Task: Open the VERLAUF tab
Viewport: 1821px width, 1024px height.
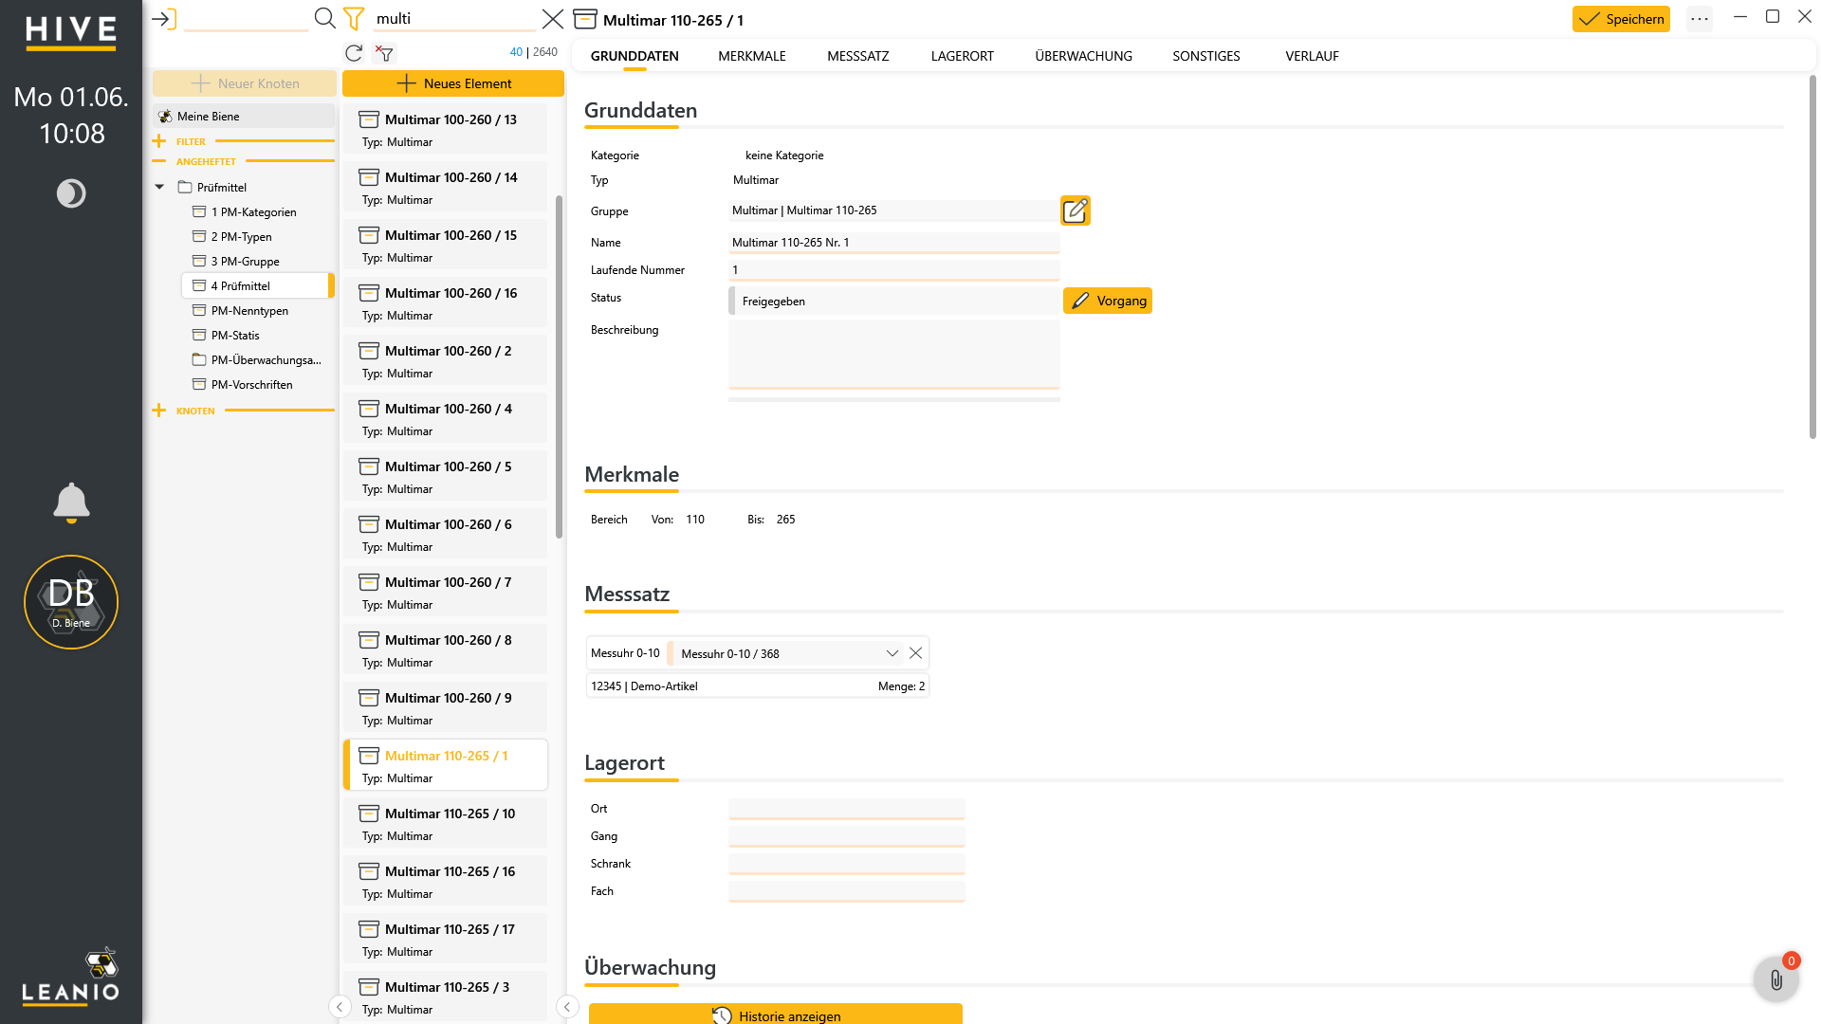Action: coord(1313,56)
